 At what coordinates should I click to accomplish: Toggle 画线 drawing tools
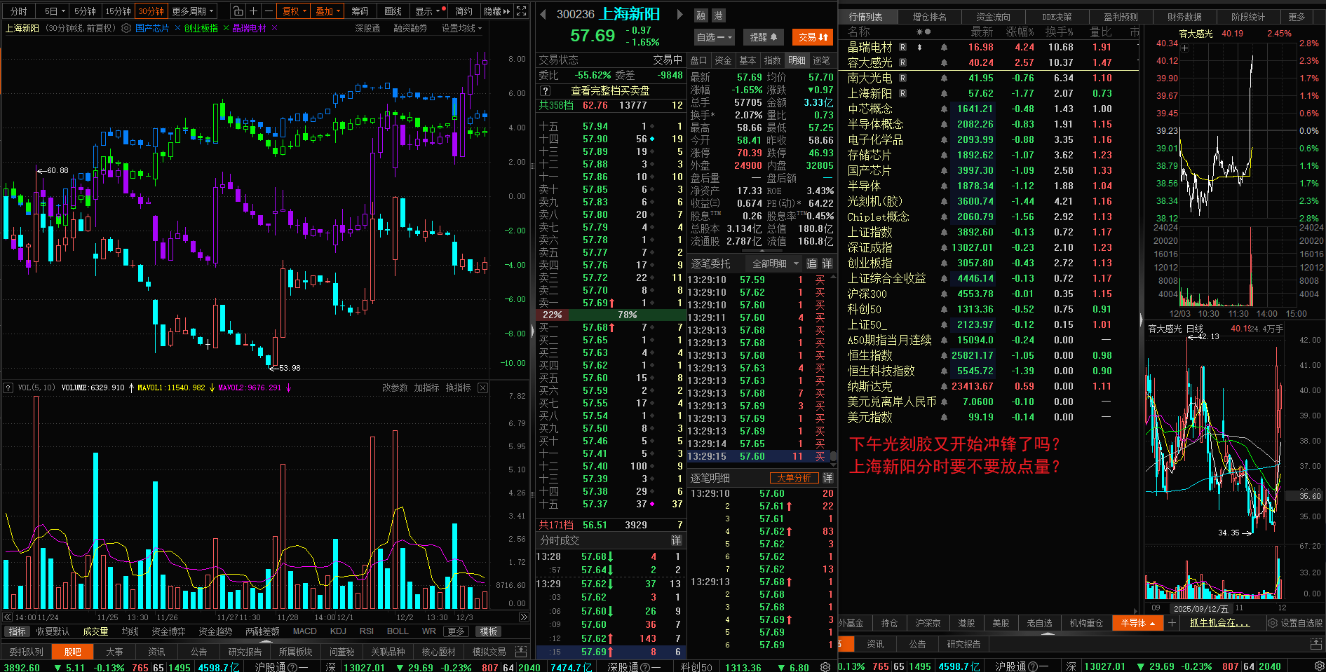(x=393, y=11)
